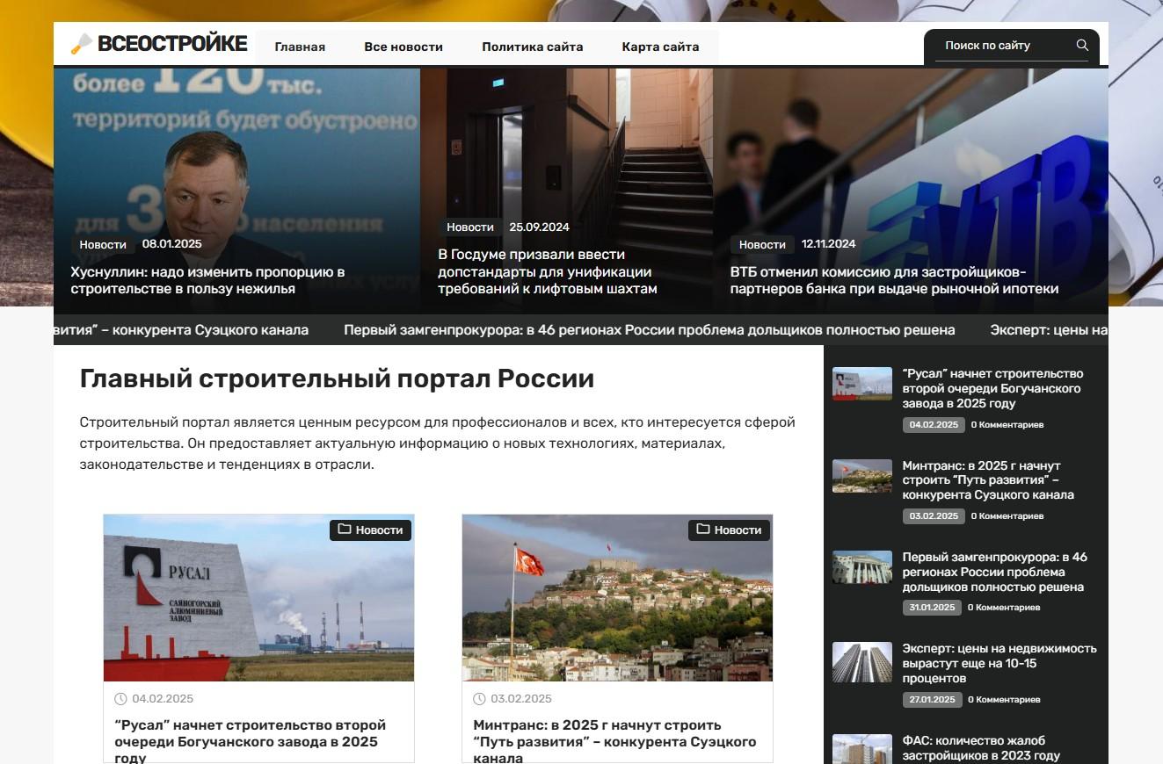Open the Все новости menu item
This screenshot has height=764, width=1163.
tap(403, 47)
